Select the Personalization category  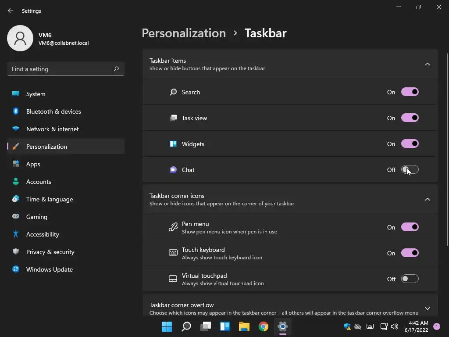tap(66, 147)
